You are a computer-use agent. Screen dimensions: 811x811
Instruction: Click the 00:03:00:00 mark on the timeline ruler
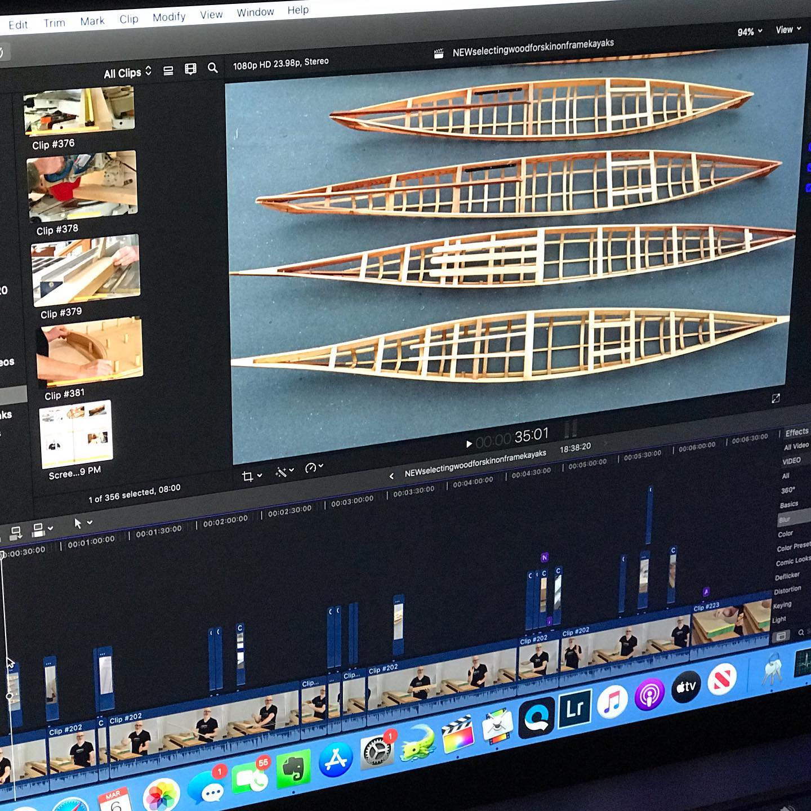(x=351, y=500)
